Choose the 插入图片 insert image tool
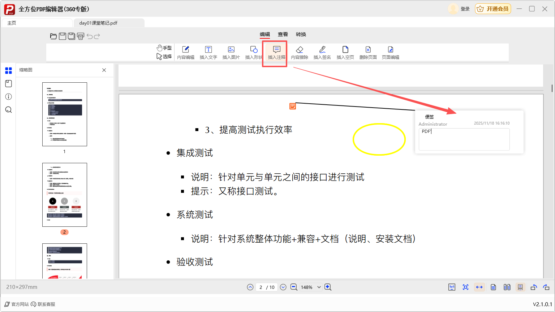Viewport: 555px width, 312px height. tap(231, 52)
